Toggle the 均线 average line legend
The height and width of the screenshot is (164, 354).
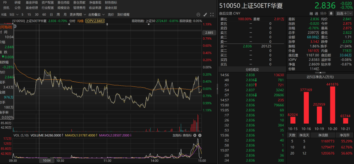click(x=80, y=21)
